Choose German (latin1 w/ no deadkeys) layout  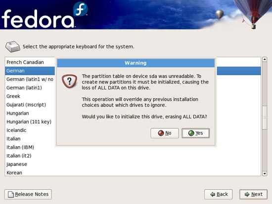30,79
